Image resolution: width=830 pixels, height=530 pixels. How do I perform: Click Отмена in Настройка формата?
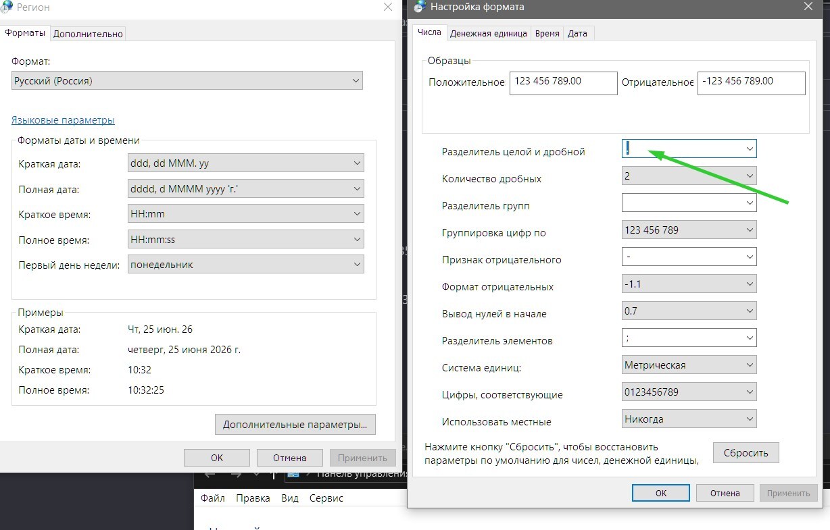725,493
